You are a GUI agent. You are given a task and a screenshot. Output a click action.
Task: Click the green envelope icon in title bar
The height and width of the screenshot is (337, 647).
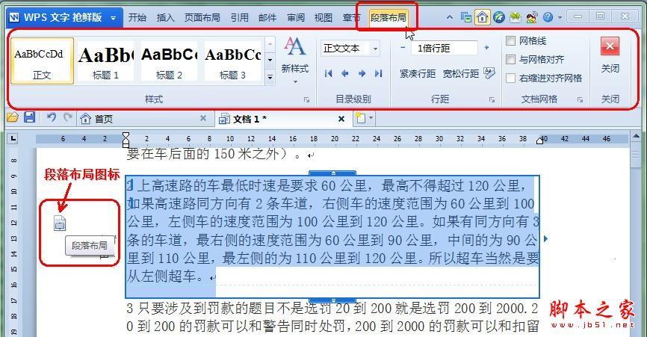click(x=515, y=17)
